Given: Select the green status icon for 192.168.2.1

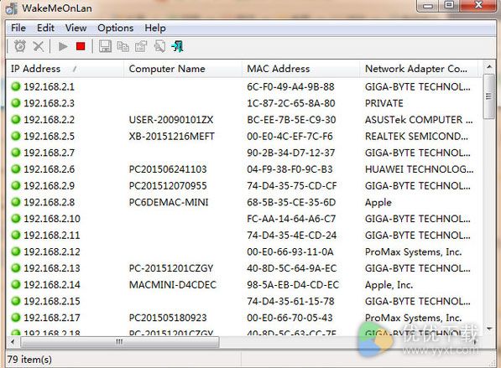Looking at the screenshot, I should pyautogui.click(x=16, y=86).
